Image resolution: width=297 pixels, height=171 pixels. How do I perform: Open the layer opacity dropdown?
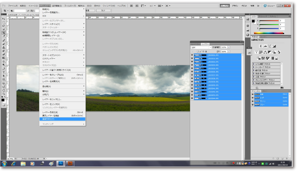coord(228,47)
